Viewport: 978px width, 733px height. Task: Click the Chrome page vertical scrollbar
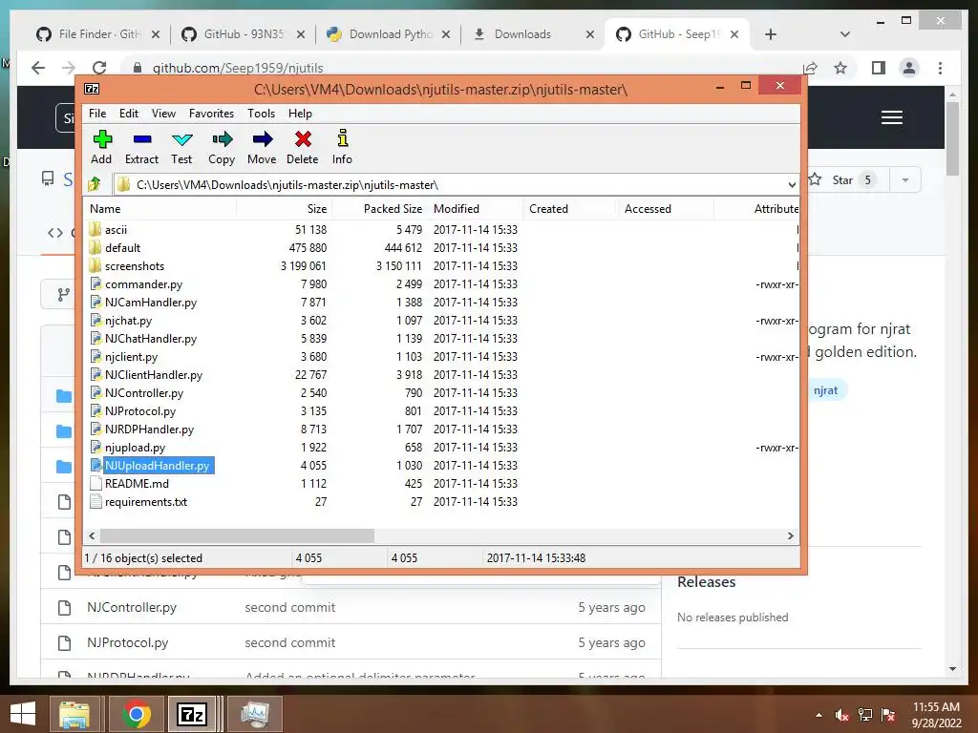[952, 138]
